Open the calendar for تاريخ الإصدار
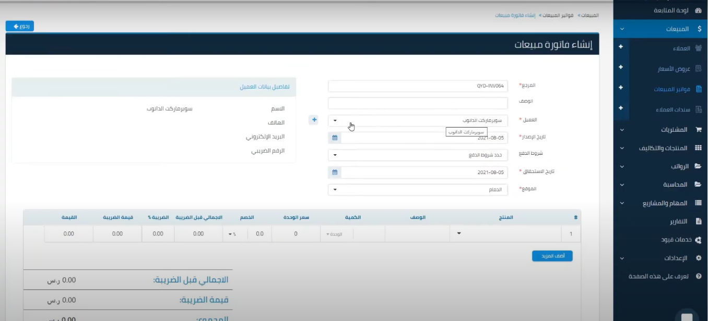The height and width of the screenshot is (321, 708). [334, 138]
